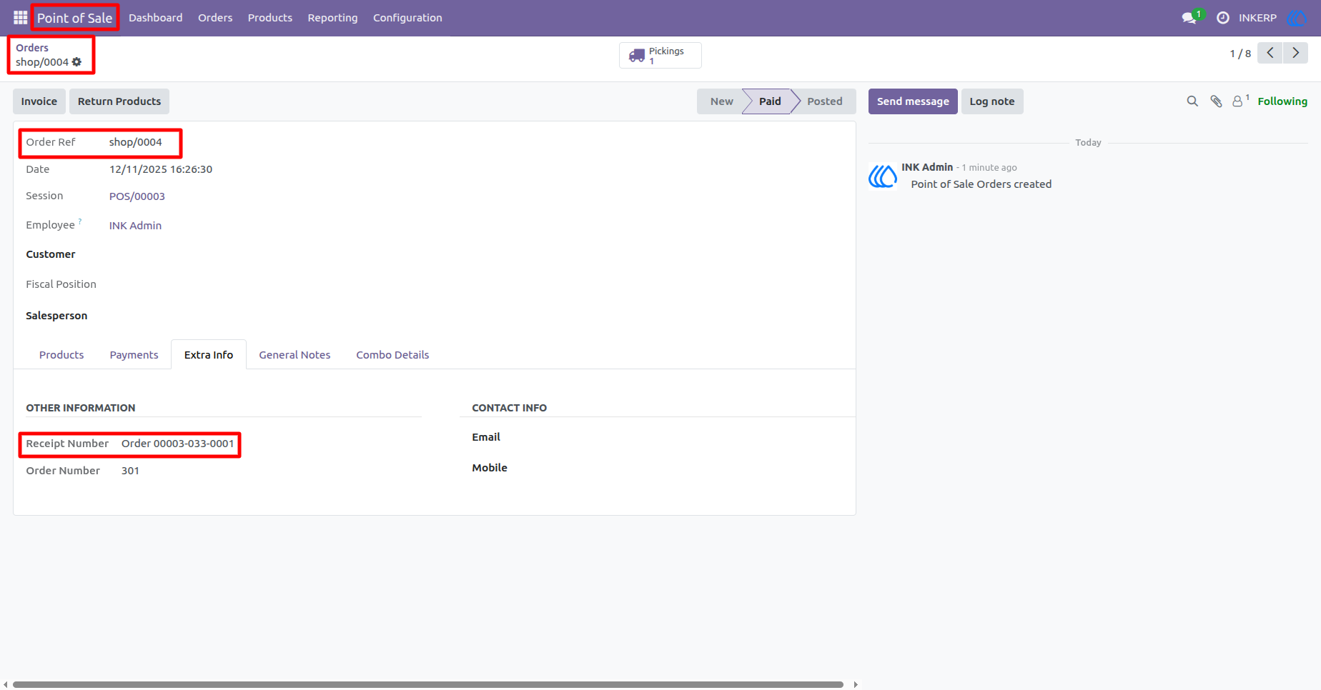Click Send message button
The image size is (1321, 690).
(913, 101)
